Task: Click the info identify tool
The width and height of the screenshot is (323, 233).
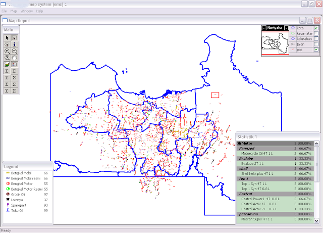Action: [15, 44]
